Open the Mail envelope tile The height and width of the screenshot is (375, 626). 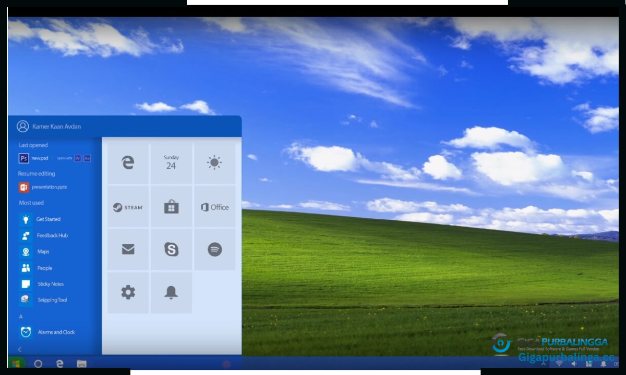coord(128,249)
